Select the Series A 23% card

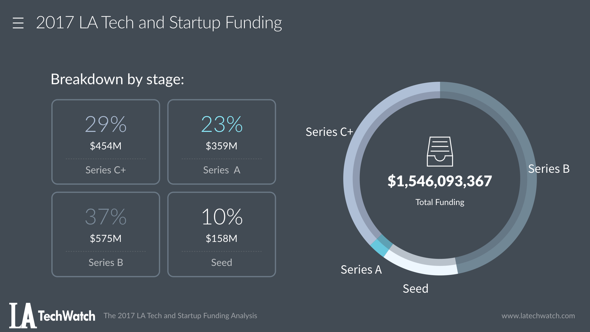(x=222, y=142)
